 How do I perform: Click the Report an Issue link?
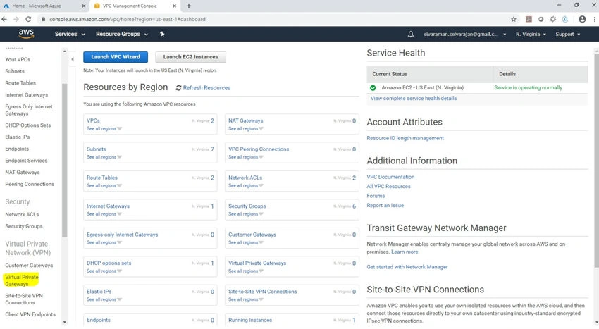[385, 205]
